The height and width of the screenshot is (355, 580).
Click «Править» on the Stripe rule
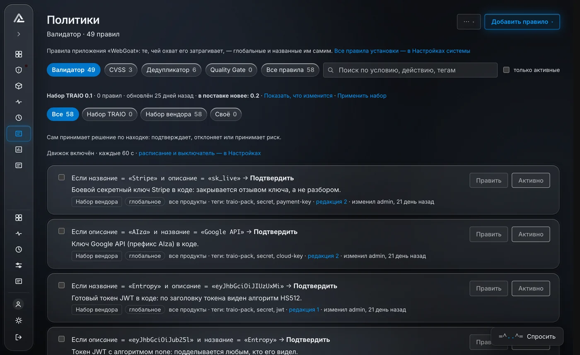pyautogui.click(x=488, y=180)
